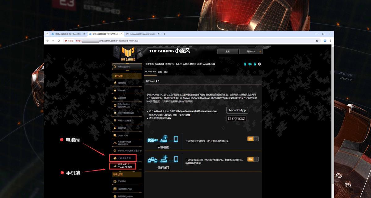Click the browser back arrow
The height and width of the screenshot is (198, 371).
tap(48, 41)
